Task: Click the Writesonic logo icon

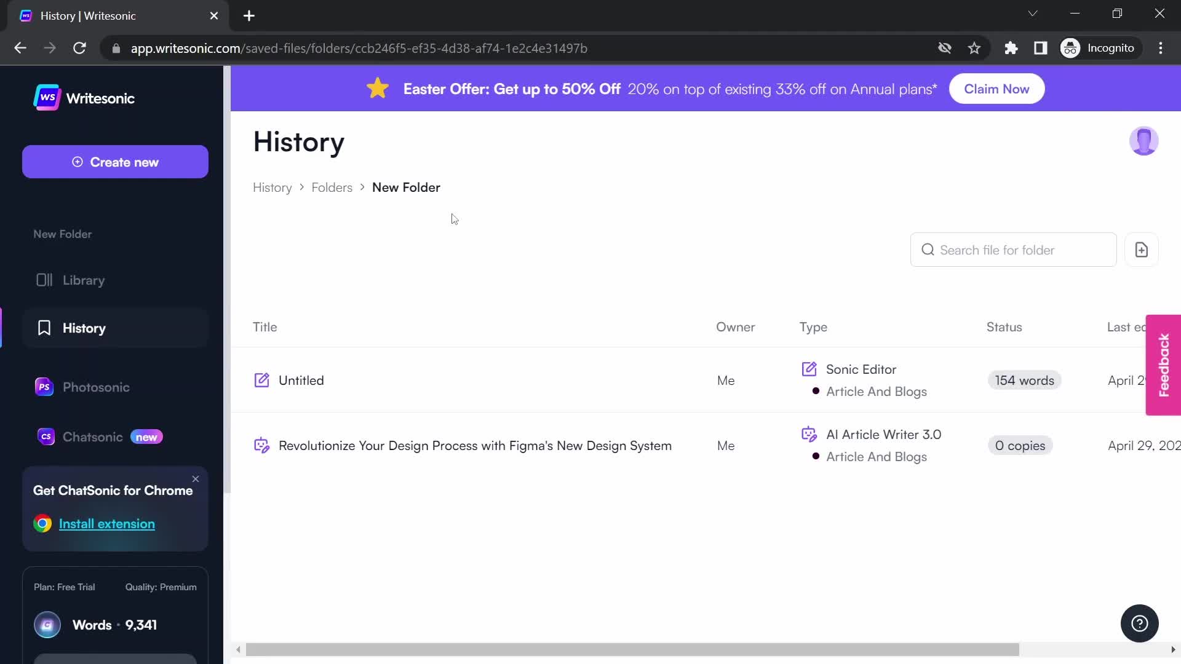Action: pyautogui.click(x=47, y=97)
